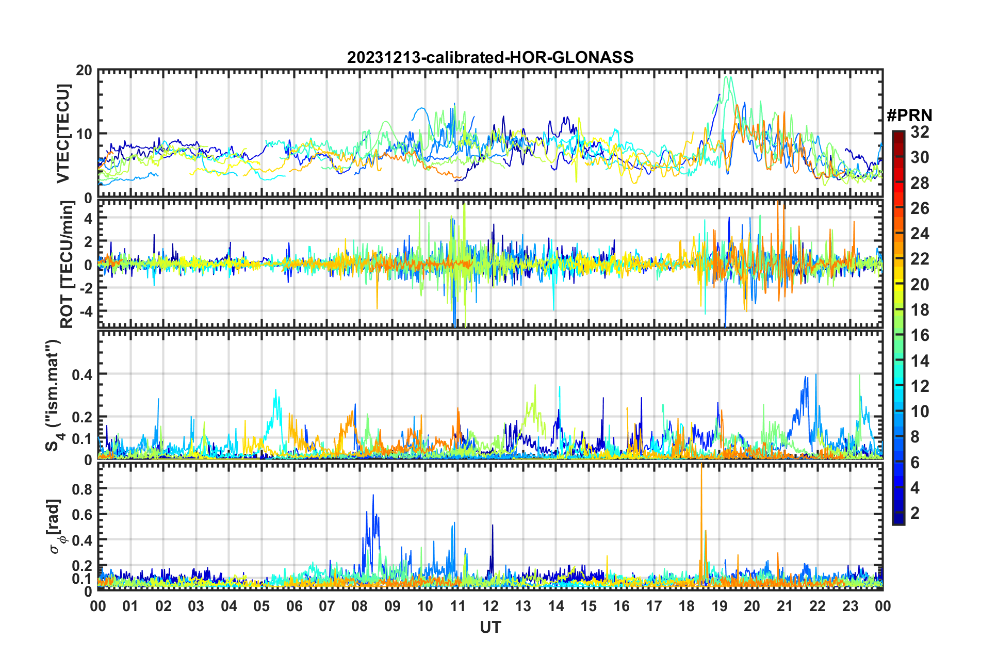Click x-axis tick label 12

click(x=490, y=606)
